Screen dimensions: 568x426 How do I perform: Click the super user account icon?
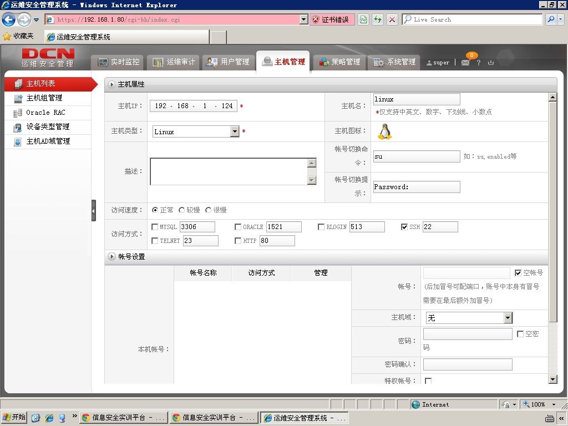tap(429, 63)
